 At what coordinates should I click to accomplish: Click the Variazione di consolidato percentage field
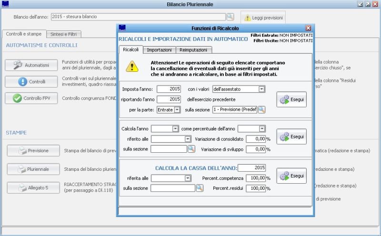tap(252, 139)
